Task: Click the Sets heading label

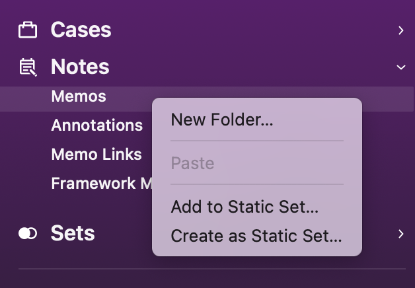Action: [x=73, y=233]
